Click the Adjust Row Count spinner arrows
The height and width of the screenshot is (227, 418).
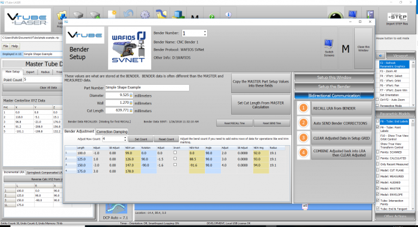tap(125, 139)
